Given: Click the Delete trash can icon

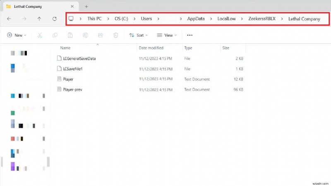Looking at the screenshot, I should tap(116, 35).
